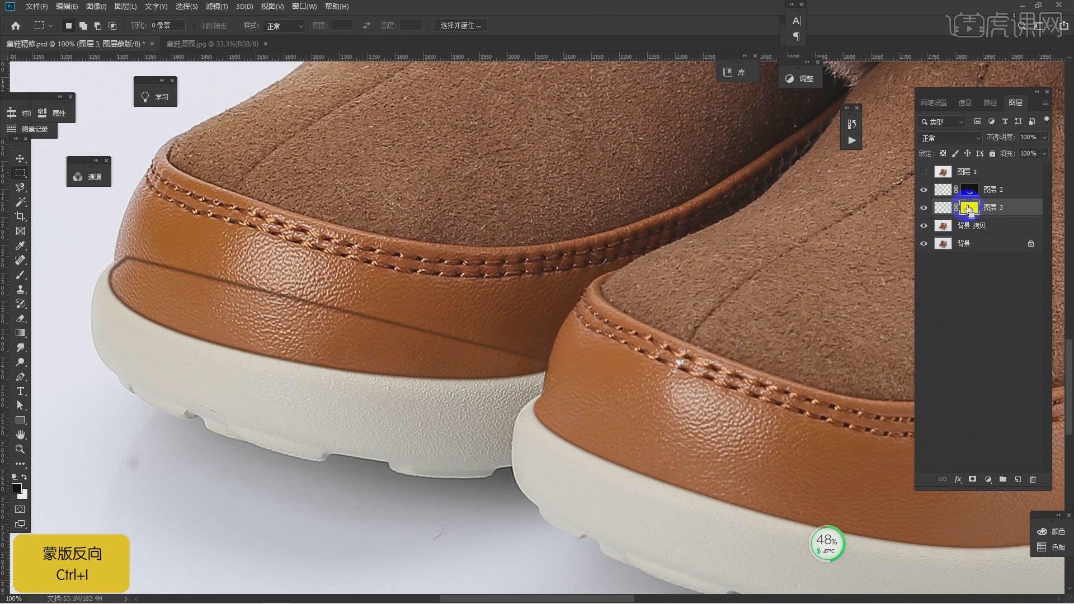Image resolution: width=1074 pixels, height=604 pixels.
Task: Select the Crop tool
Action: [20, 216]
